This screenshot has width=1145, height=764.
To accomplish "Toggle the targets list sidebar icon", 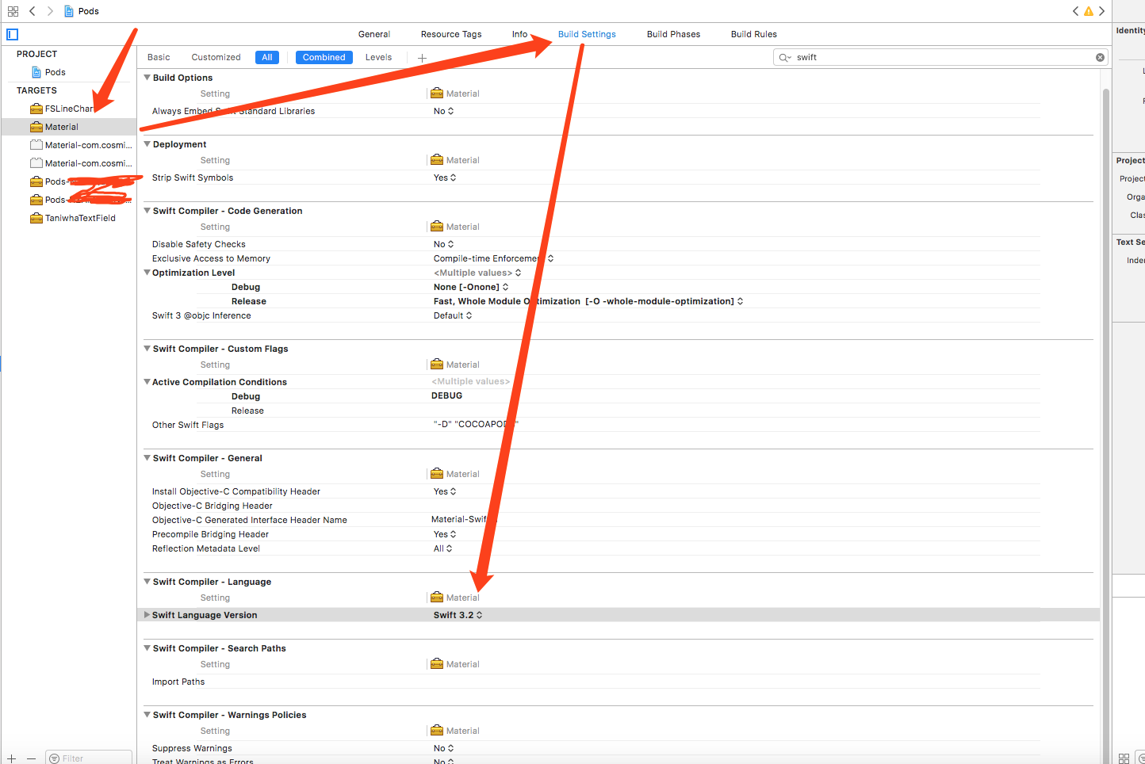I will (12, 34).
